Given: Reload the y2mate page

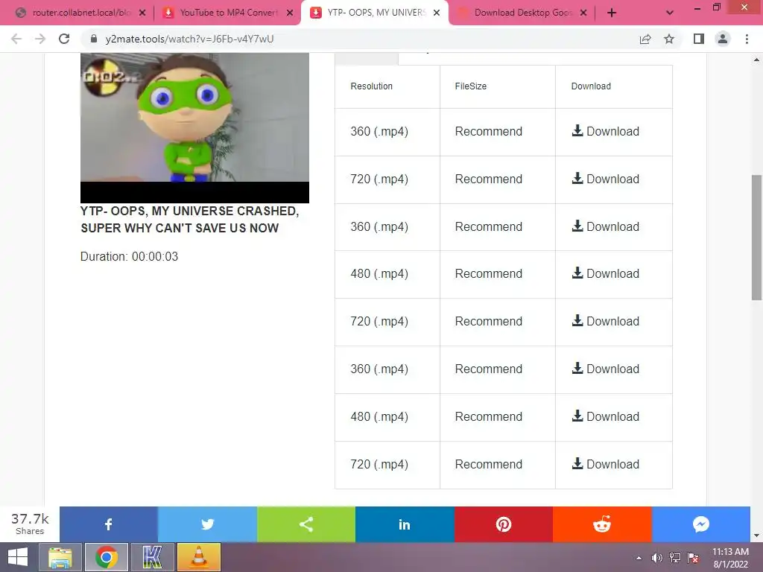Looking at the screenshot, I should pos(64,39).
